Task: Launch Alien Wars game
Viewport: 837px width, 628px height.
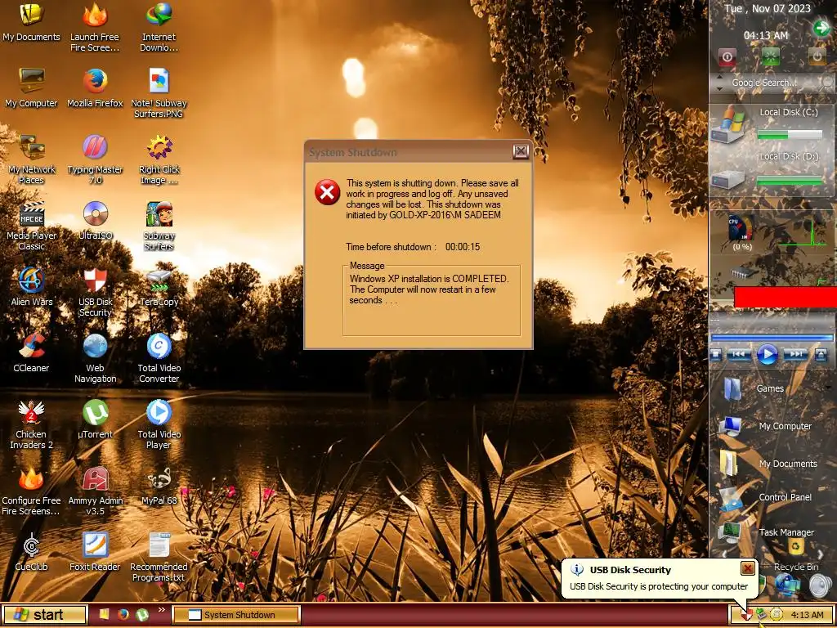Action: (x=32, y=286)
